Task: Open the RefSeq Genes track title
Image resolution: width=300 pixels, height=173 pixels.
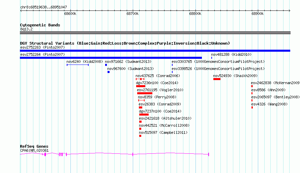Action: click(x=34, y=146)
